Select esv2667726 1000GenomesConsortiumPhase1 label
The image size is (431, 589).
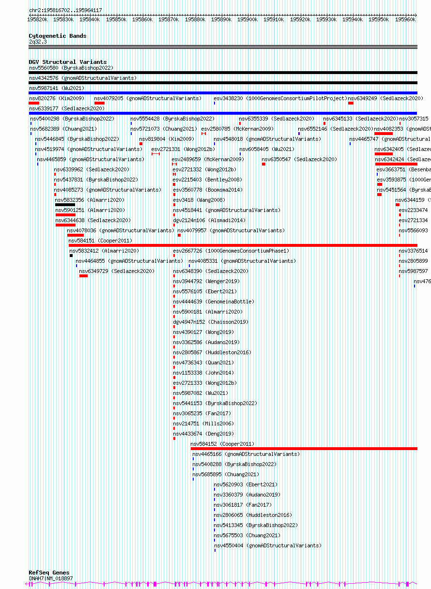tap(231, 251)
